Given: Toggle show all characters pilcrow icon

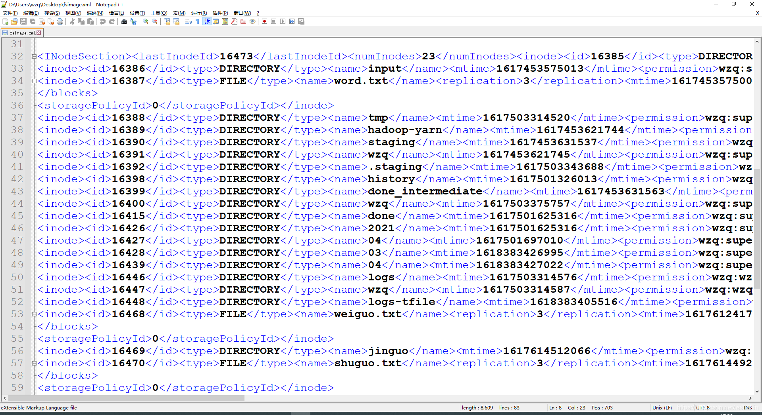Looking at the screenshot, I should [x=198, y=21].
